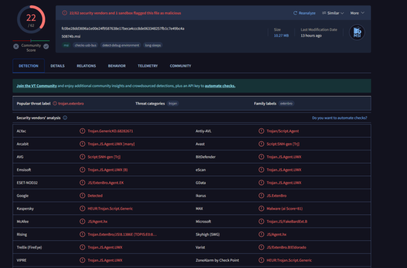Viewport: 407px width, 268px height.
Task: Click info icon beside Security vendors' analysis
Action: point(65,118)
